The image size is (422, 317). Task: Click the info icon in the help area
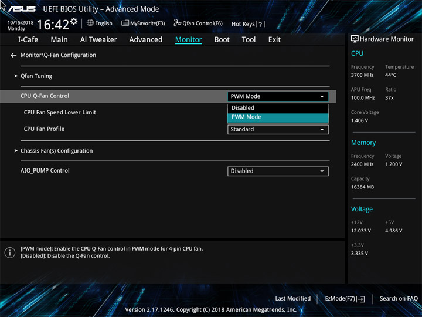[10, 252]
